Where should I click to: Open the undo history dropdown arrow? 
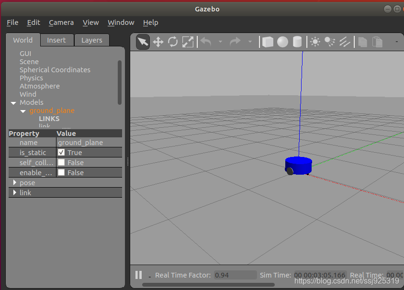[220, 42]
